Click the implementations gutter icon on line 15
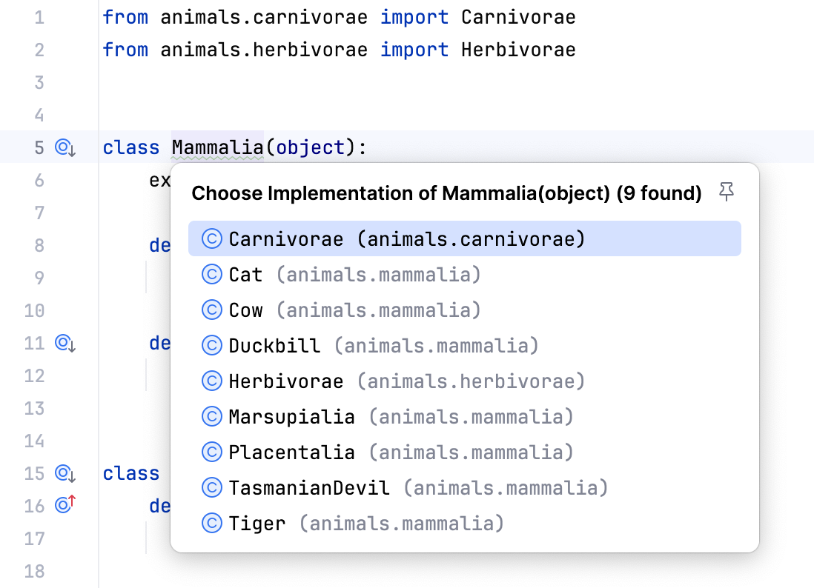This screenshot has width=814, height=588. (x=64, y=473)
